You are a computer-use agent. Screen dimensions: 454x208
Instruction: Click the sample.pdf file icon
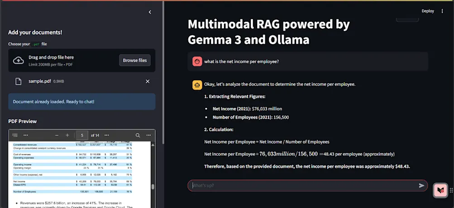(18, 81)
